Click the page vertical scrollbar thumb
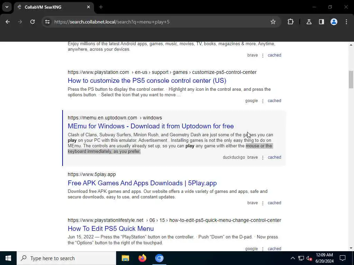 [x=351, y=80]
